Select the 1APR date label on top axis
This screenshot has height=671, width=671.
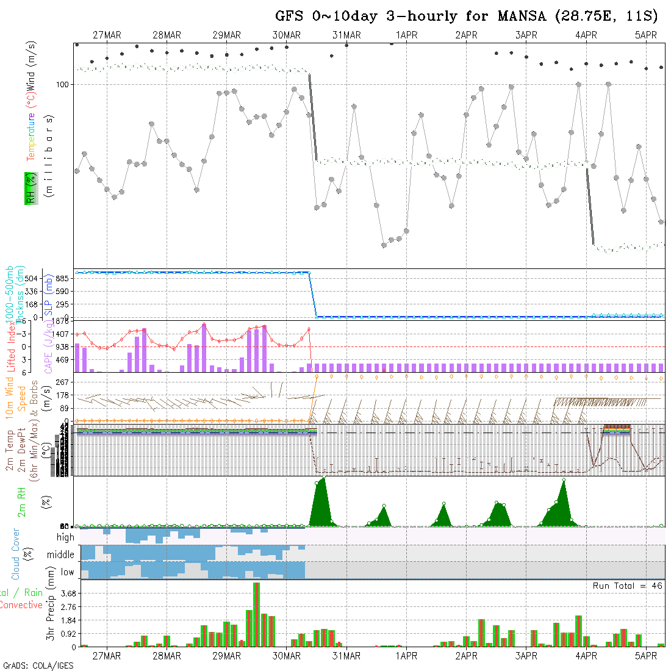point(406,35)
